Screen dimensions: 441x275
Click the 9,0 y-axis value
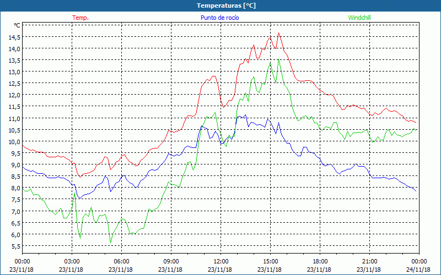pyautogui.click(x=17, y=164)
